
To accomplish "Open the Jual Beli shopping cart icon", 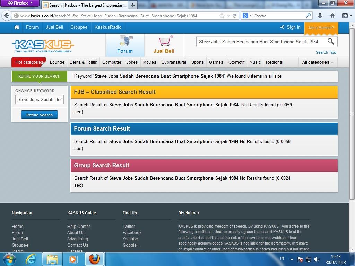I will coord(164,45).
